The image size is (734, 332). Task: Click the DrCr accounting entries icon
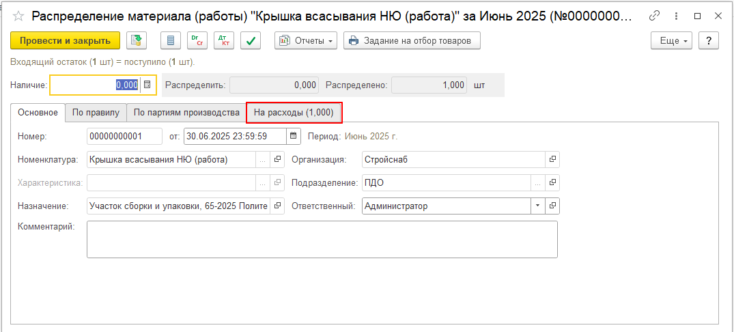pyautogui.click(x=197, y=41)
